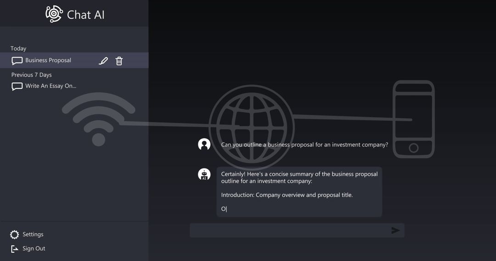Click the Chat AI title text

click(86, 15)
